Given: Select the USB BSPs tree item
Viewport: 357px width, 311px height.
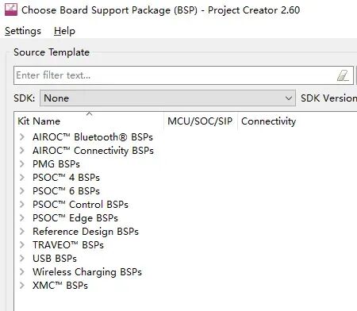Looking at the screenshot, I should click(55, 259).
